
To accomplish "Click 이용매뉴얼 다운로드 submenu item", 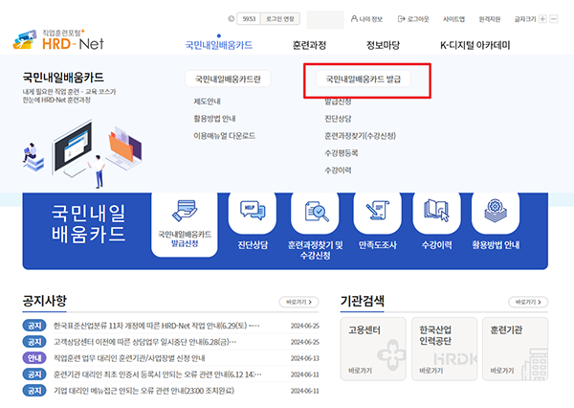I will coord(225,136).
